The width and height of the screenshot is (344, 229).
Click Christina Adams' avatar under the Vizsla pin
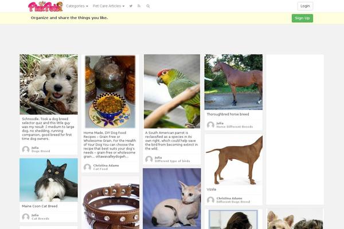(210, 200)
